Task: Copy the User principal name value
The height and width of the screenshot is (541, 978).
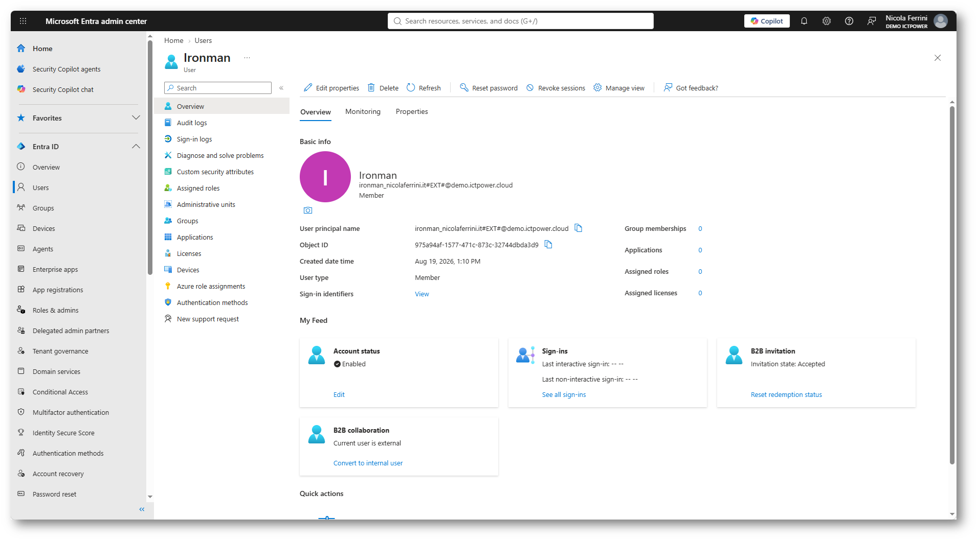Action: [579, 228]
